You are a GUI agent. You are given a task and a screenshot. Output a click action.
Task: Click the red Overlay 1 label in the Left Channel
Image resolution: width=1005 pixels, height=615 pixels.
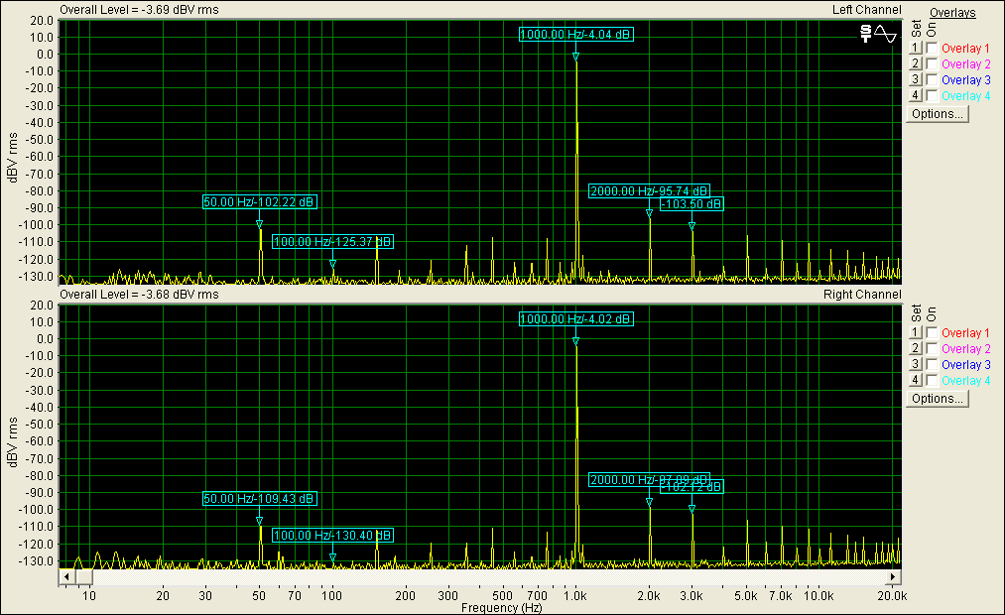point(965,48)
